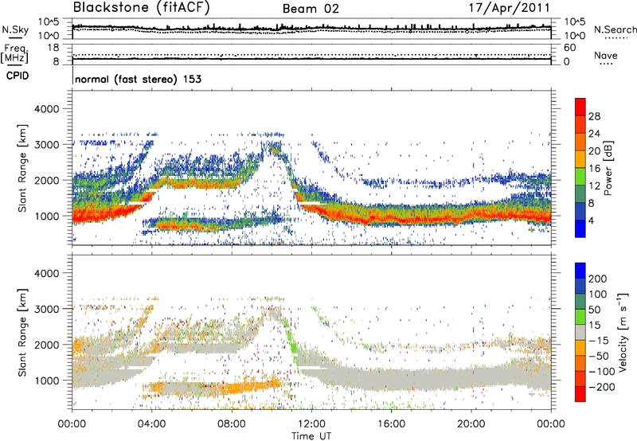Click the 'Slant Range [km]' label of power panel
Viewport: 637px width, 441px height.
(x=22, y=168)
